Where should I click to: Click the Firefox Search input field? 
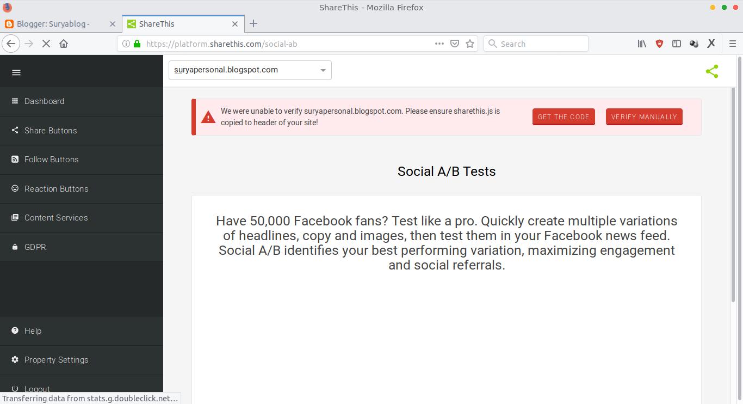536,44
